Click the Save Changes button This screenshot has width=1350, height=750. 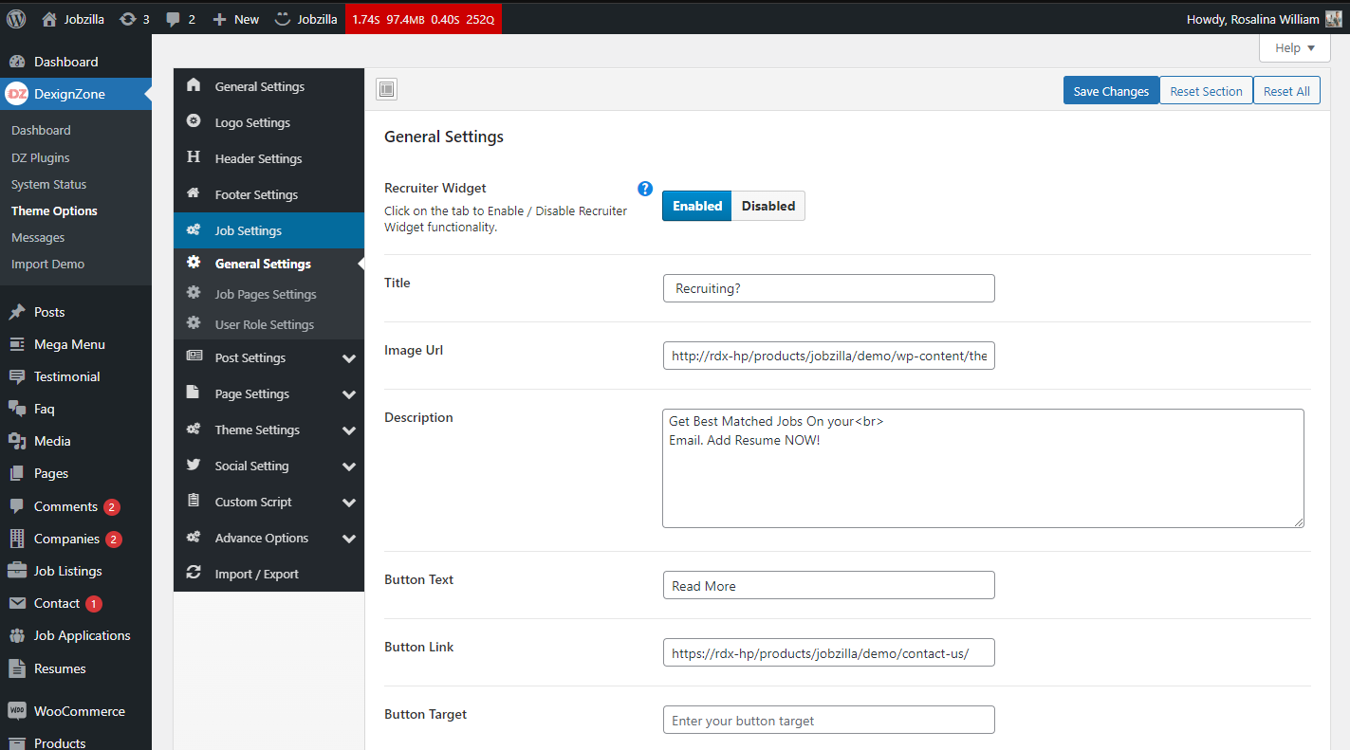click(1110, 91)
